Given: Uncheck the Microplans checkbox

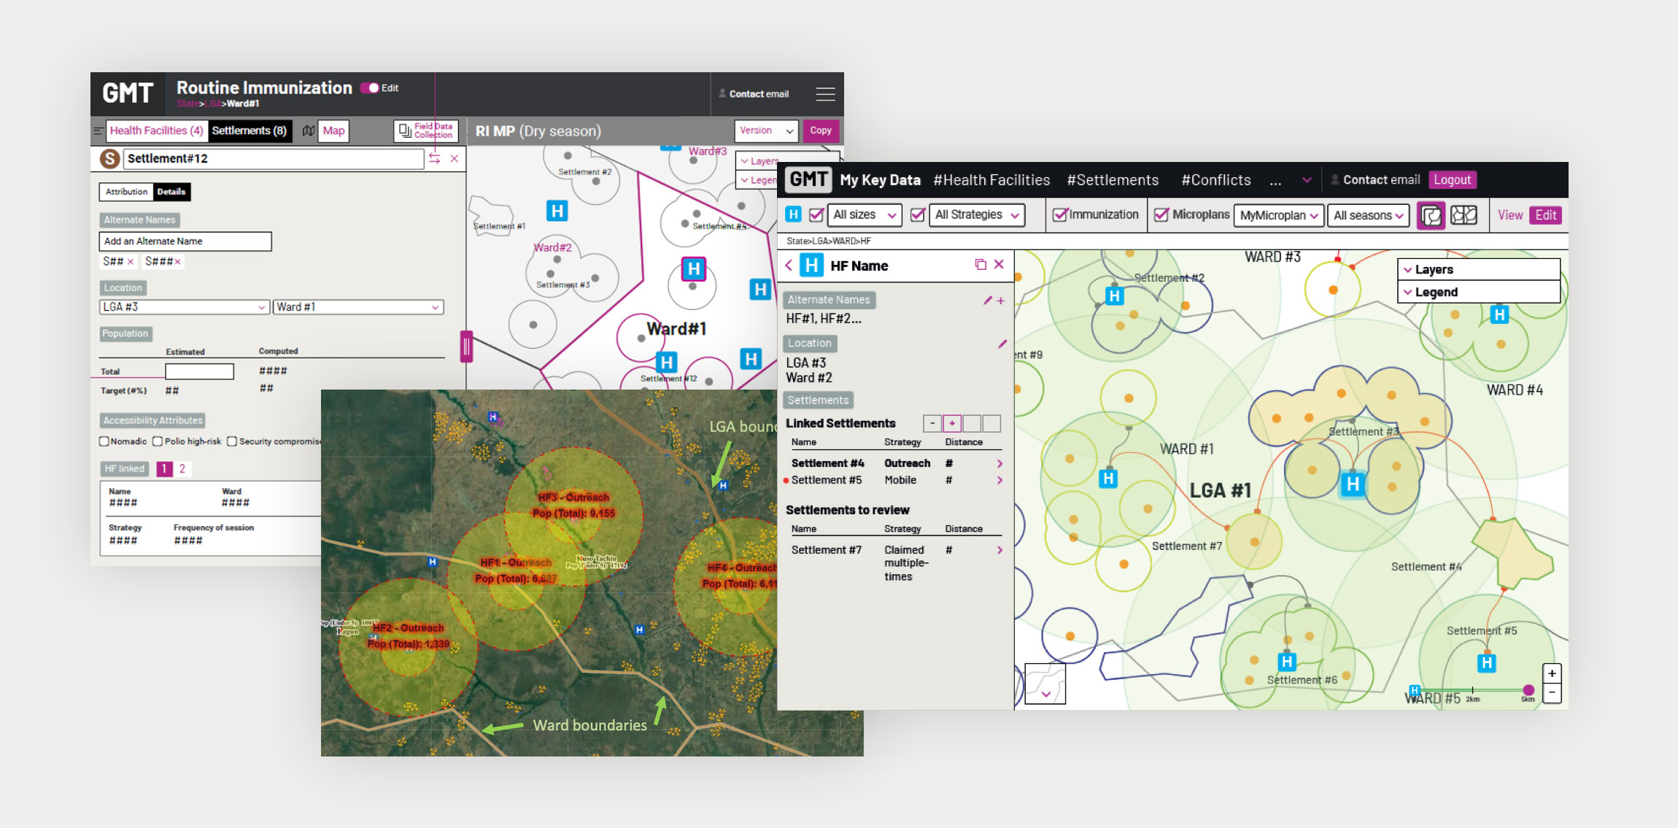Looking at the screenshot, I should coord(1161,215).
